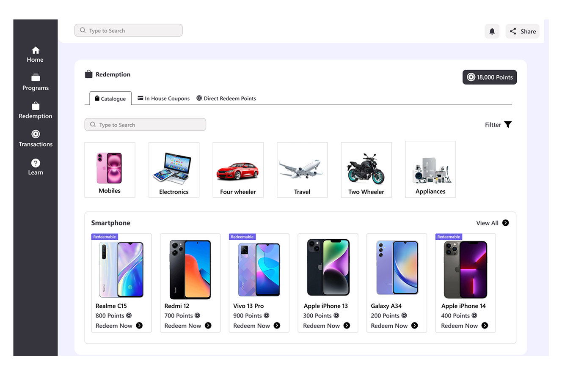This screenshot has height=375, width=562.
Task: Click the points coin icon beside 400 Points
Action: [x=474, y=315]
